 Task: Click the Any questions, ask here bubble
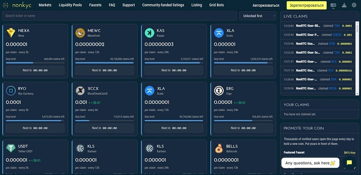(x=310, y=163)
